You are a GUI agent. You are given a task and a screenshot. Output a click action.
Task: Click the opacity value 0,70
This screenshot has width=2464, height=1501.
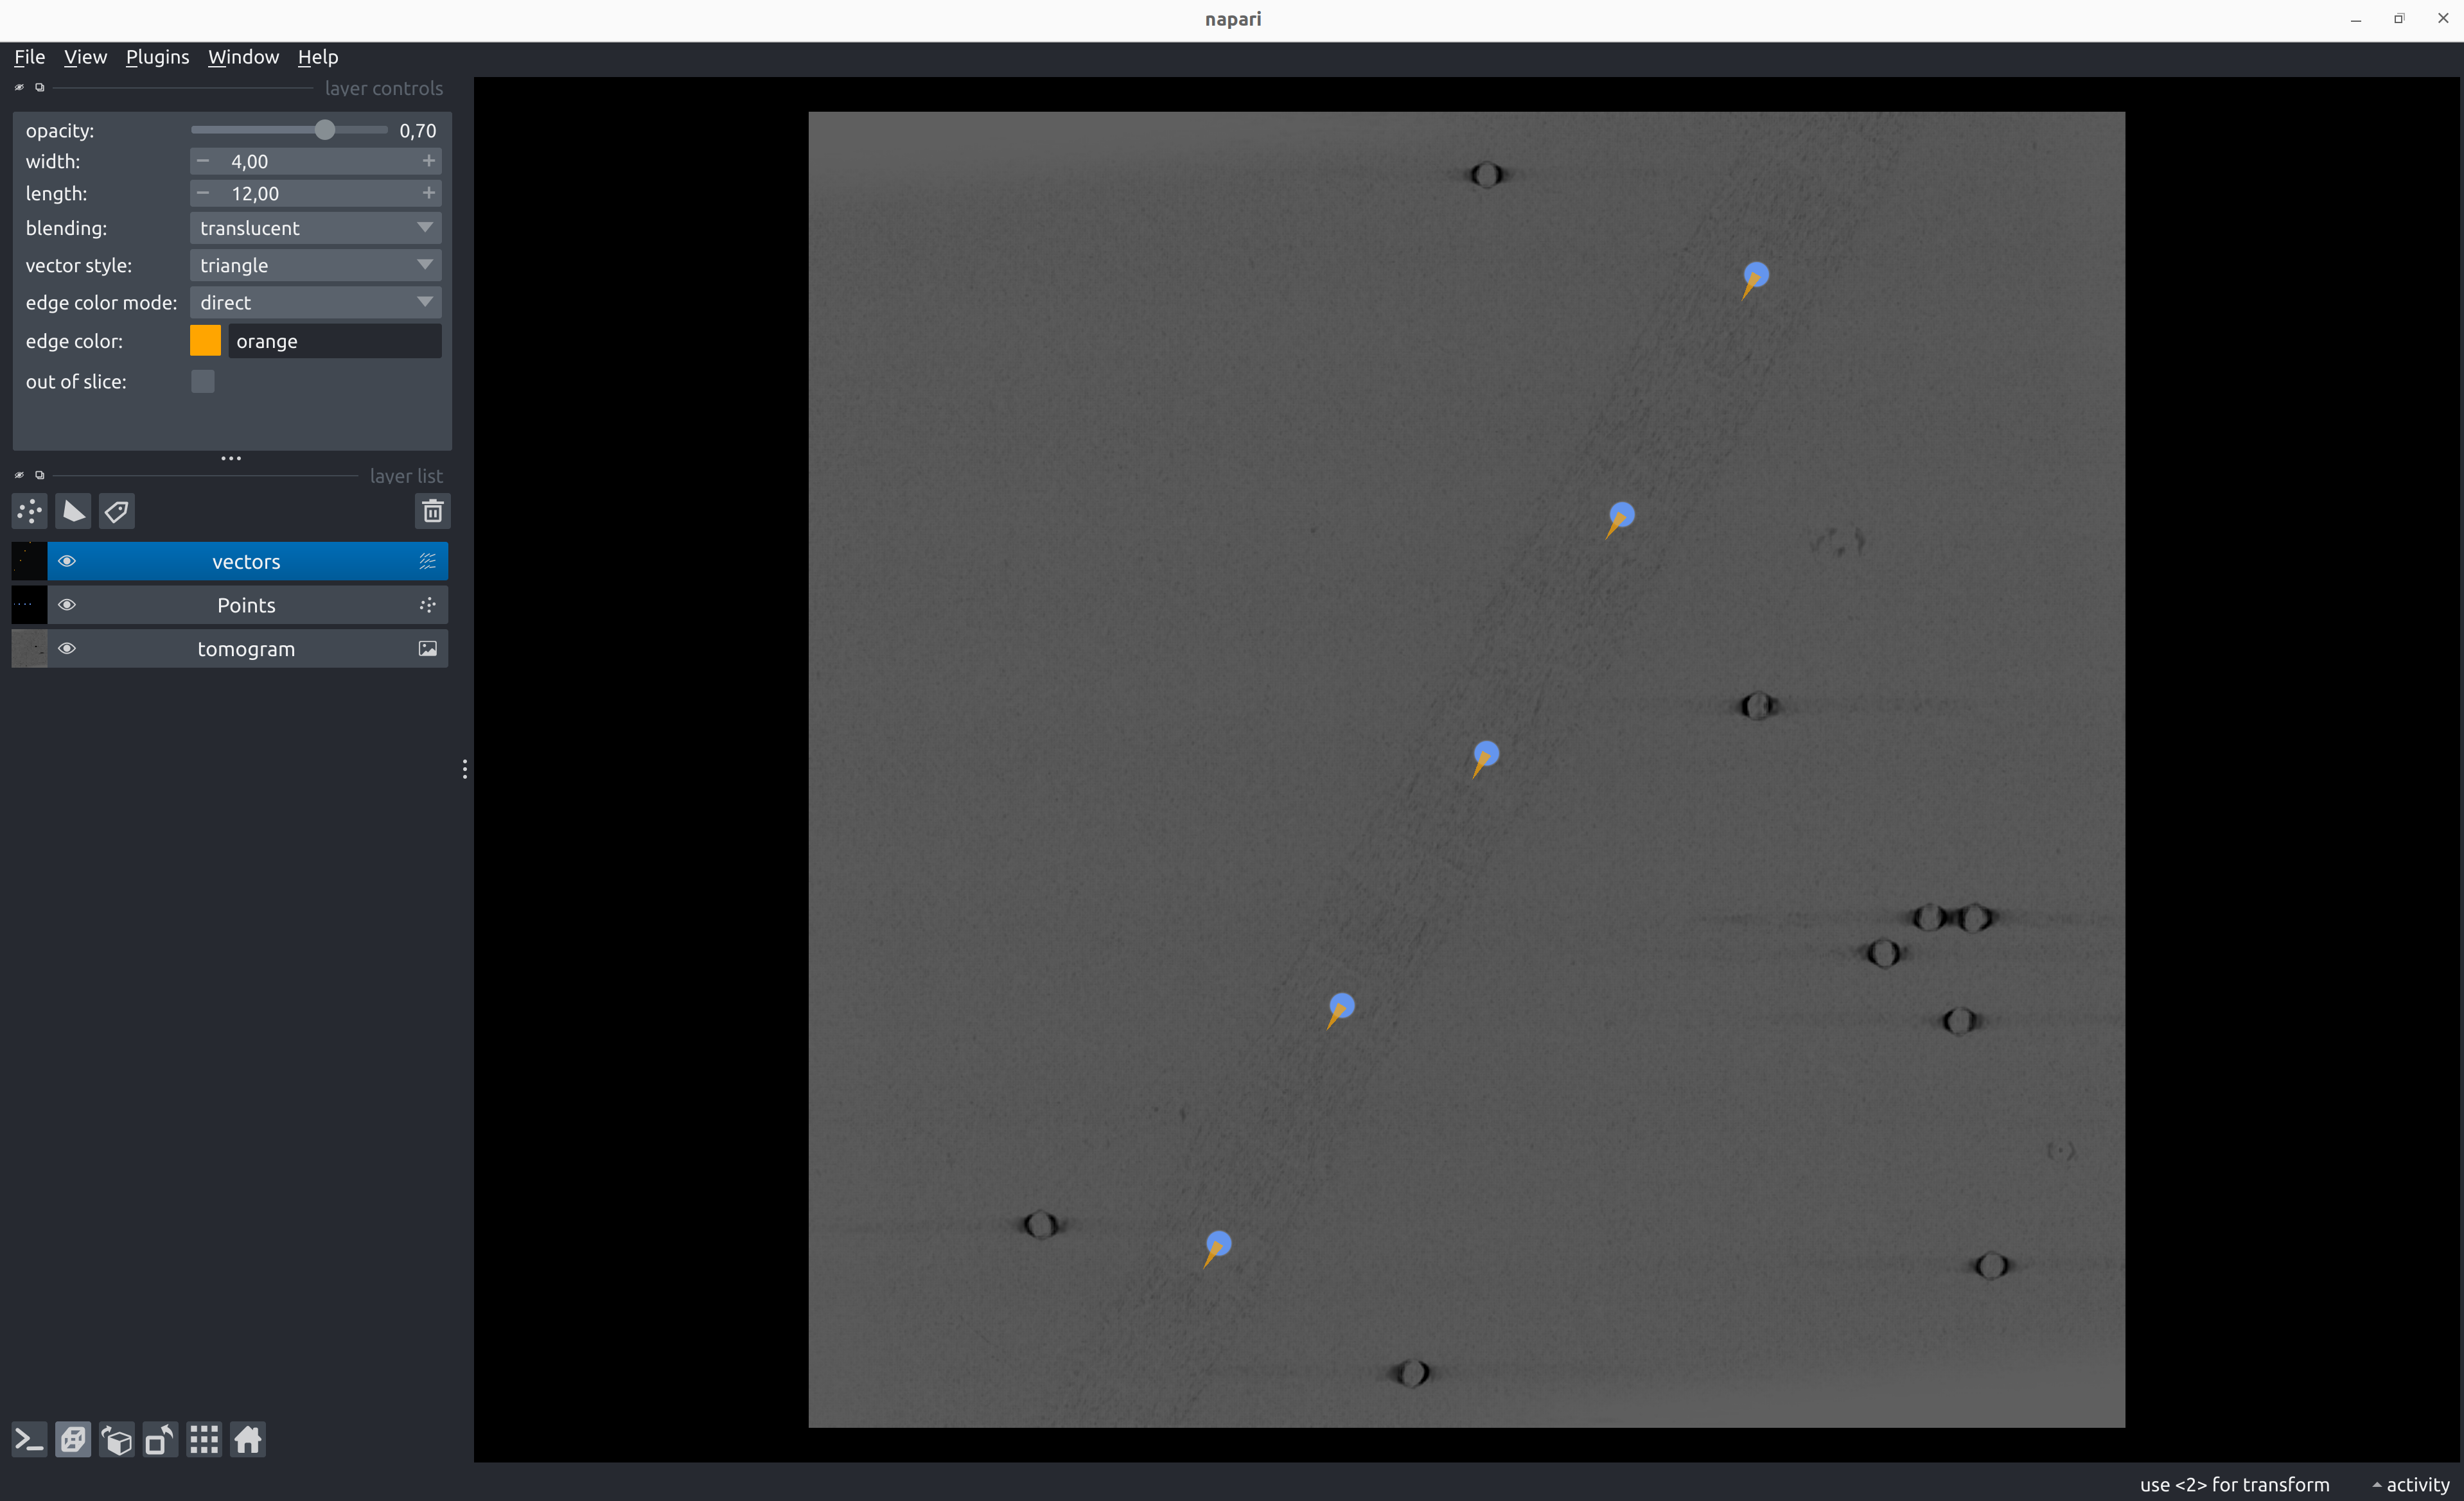pos(418,130)
